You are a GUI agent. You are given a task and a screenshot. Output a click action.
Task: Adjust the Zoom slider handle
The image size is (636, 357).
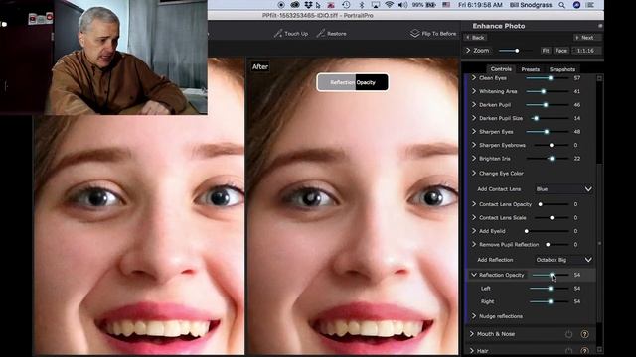point(517,51)
